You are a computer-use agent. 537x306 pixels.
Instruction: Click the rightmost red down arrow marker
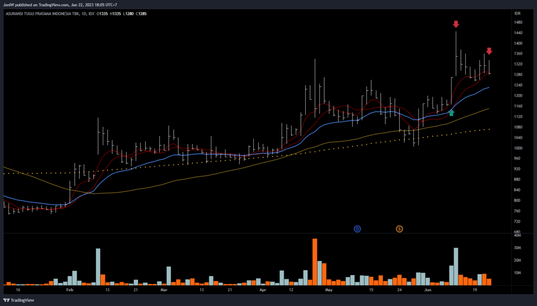(x=489, y=51)
